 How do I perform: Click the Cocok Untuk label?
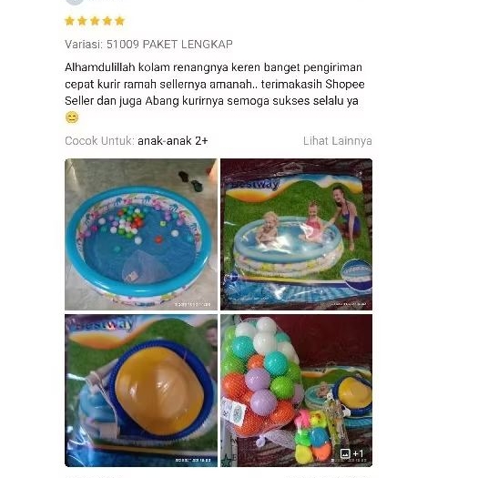point(99,141)
